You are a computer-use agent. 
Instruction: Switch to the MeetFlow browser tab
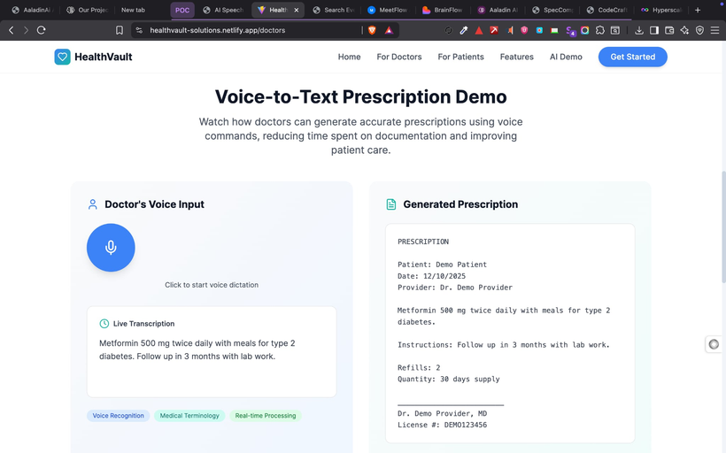point(390,10)
